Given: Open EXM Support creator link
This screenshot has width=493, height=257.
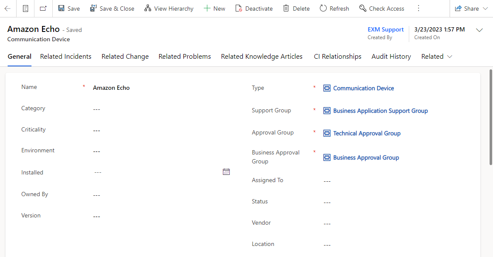Looking at the screenshot, I should pyautogui.click(x=385, y=29).
